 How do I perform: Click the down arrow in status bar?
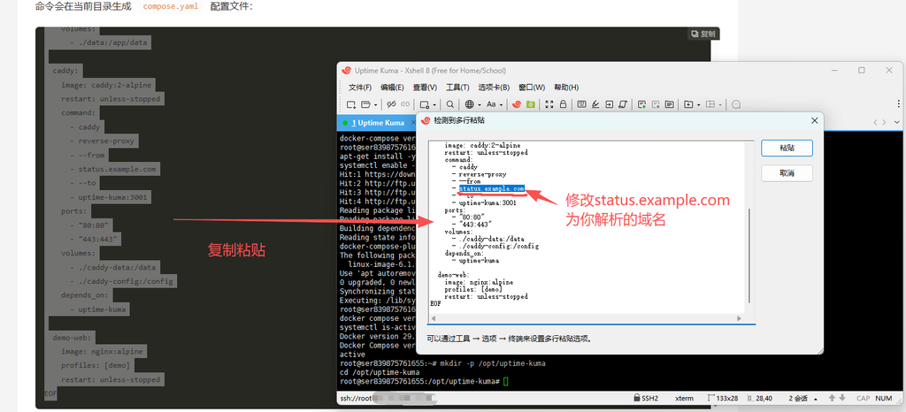pos(841,398)
